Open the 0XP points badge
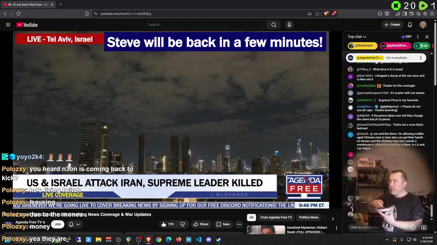Image resolution: width=437 pixels, height=245 pixels. [406, 37]
